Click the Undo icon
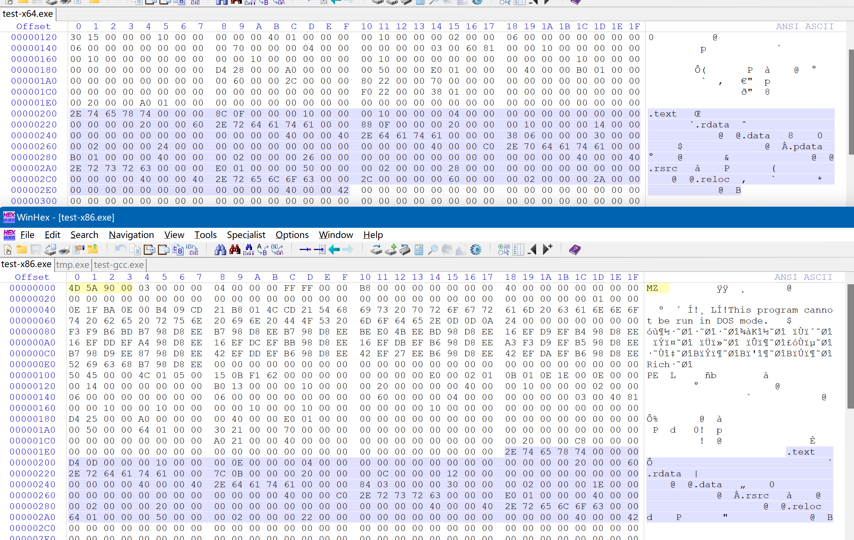The height and width of the screenshot is (540, 854). [120, 250]
